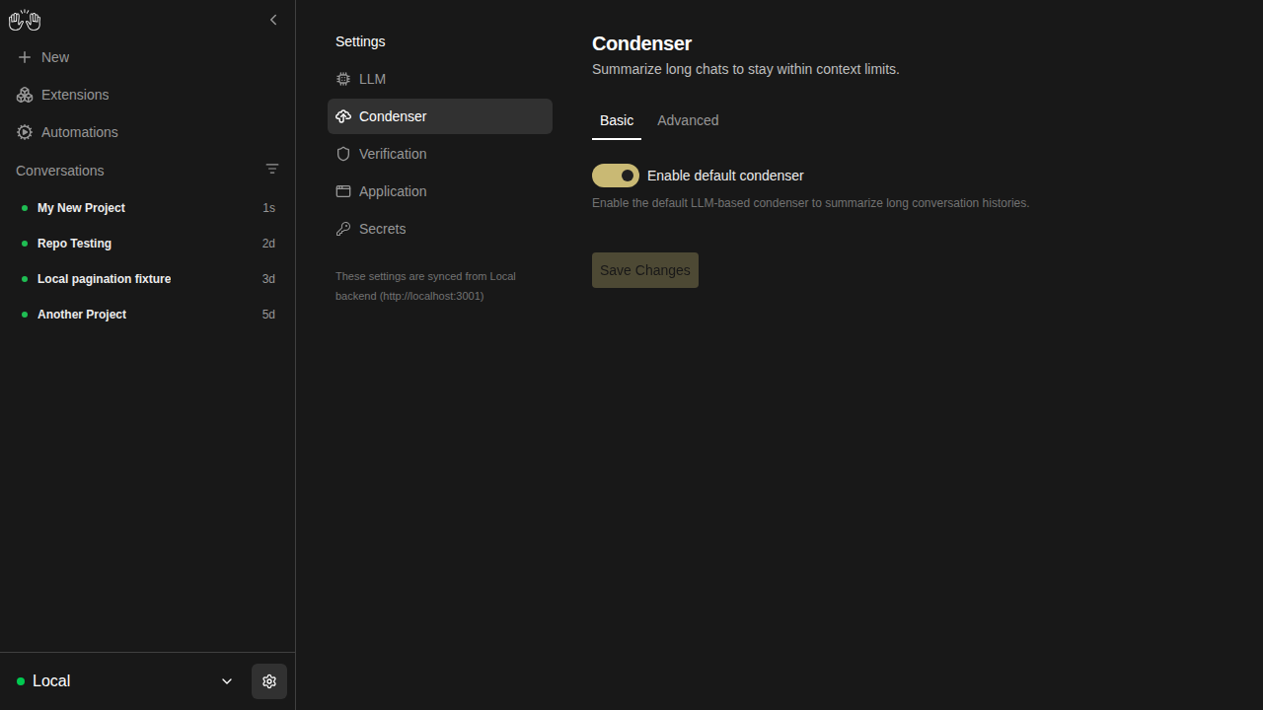Click the Condenser page heading
1263x710 pixels.
pyautogui.click(x=641, y=43)
